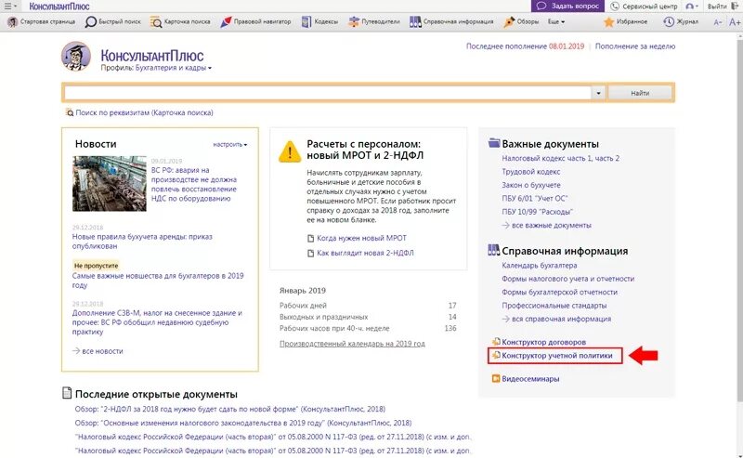This screenshot has width=743, height=458.
Task: Click the Справочная информация sidebar heading
Action: pyautogui.click(x=565, y=251)
